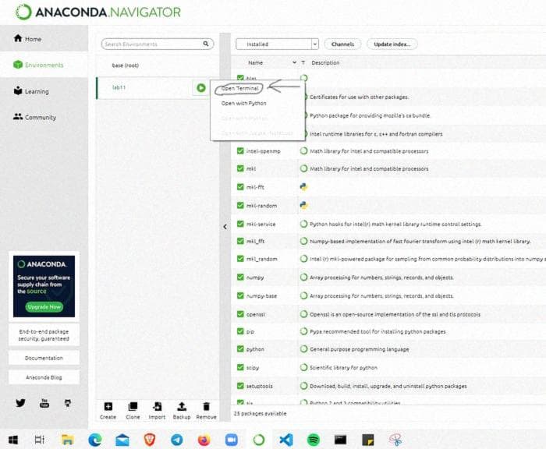Open the Anaconda Blog link
Screen dimensions: 546x449
click(x=44, y=377)
